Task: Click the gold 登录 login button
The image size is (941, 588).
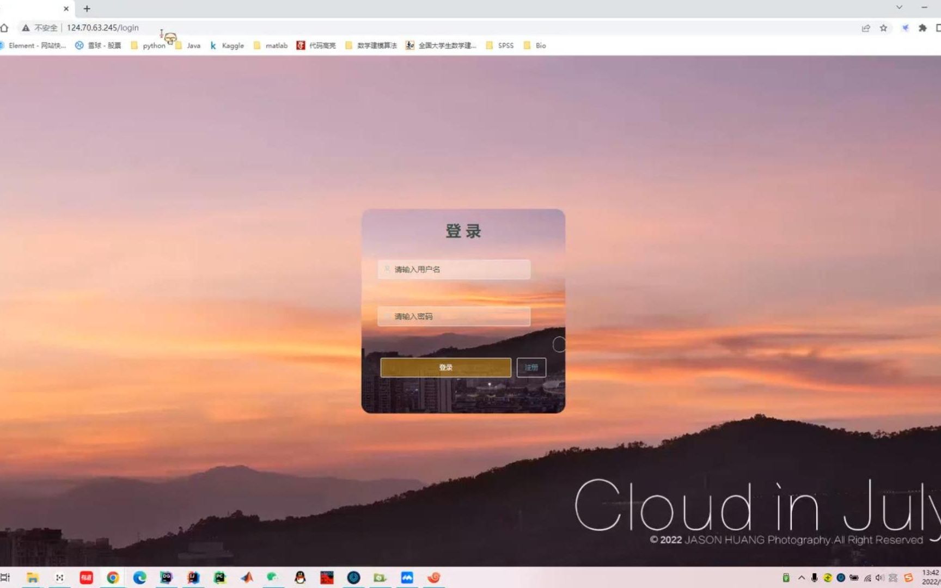Action: [x=445, y=367]
